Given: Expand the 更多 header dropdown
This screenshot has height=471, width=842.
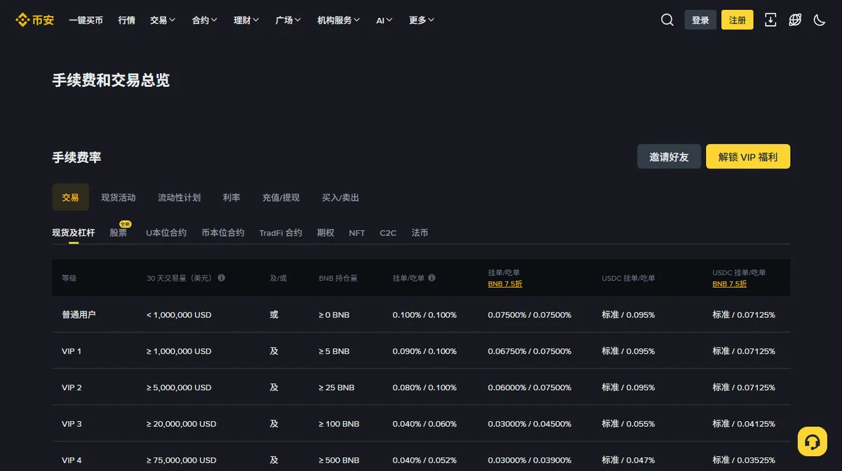Looking at the screenshot, I should coord(422,20).
